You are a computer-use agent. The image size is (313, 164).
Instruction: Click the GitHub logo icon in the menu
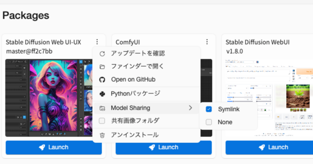102,80
